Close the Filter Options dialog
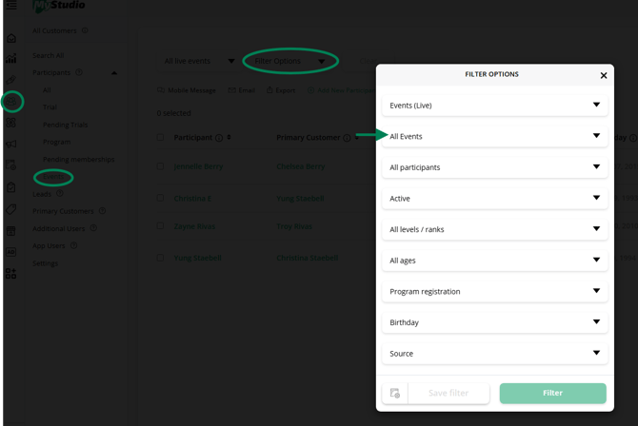 click(603, 75)
